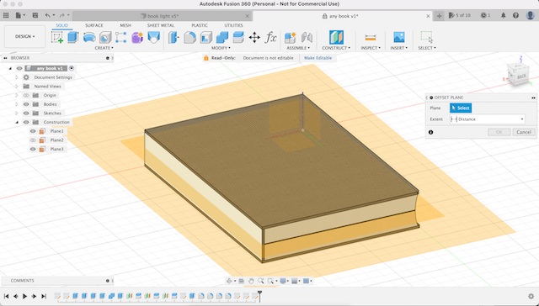The width and height of the screenshot is (539, 306).
Task: Click the Select window-selection icon
Action: (x=427, y=37)
